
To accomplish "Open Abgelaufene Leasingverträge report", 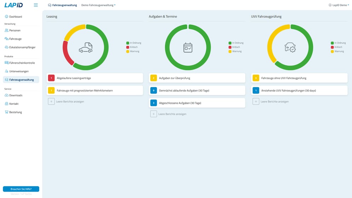I will click(95, 78).
